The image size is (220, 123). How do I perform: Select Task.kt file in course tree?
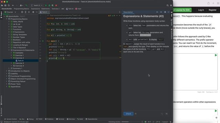[21, 60]
